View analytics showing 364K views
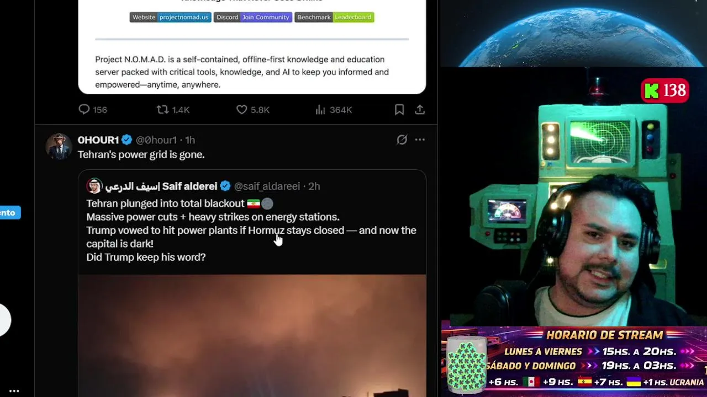This screenshot has height=397, width=707. click(x=333, y=110)
